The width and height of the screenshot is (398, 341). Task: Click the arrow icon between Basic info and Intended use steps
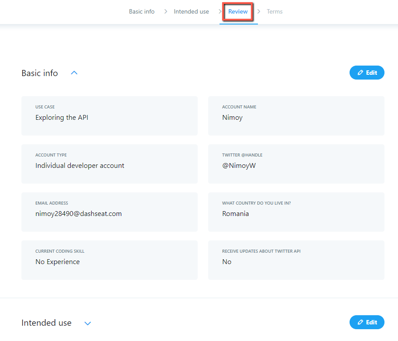[x=166, y=11]
